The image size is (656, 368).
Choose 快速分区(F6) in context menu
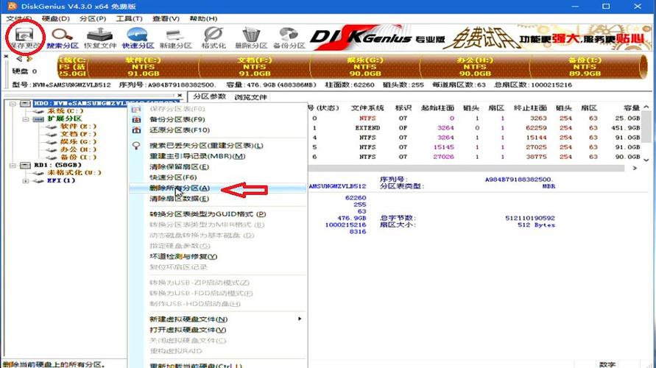[x=173, y=177]
